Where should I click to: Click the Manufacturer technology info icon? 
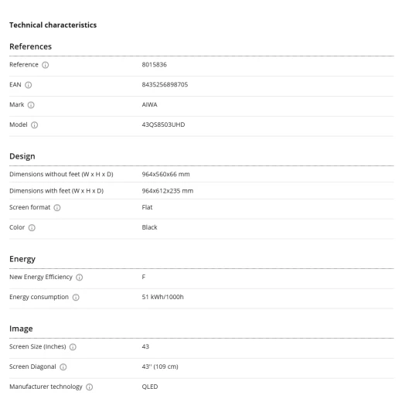click(90, 387)
